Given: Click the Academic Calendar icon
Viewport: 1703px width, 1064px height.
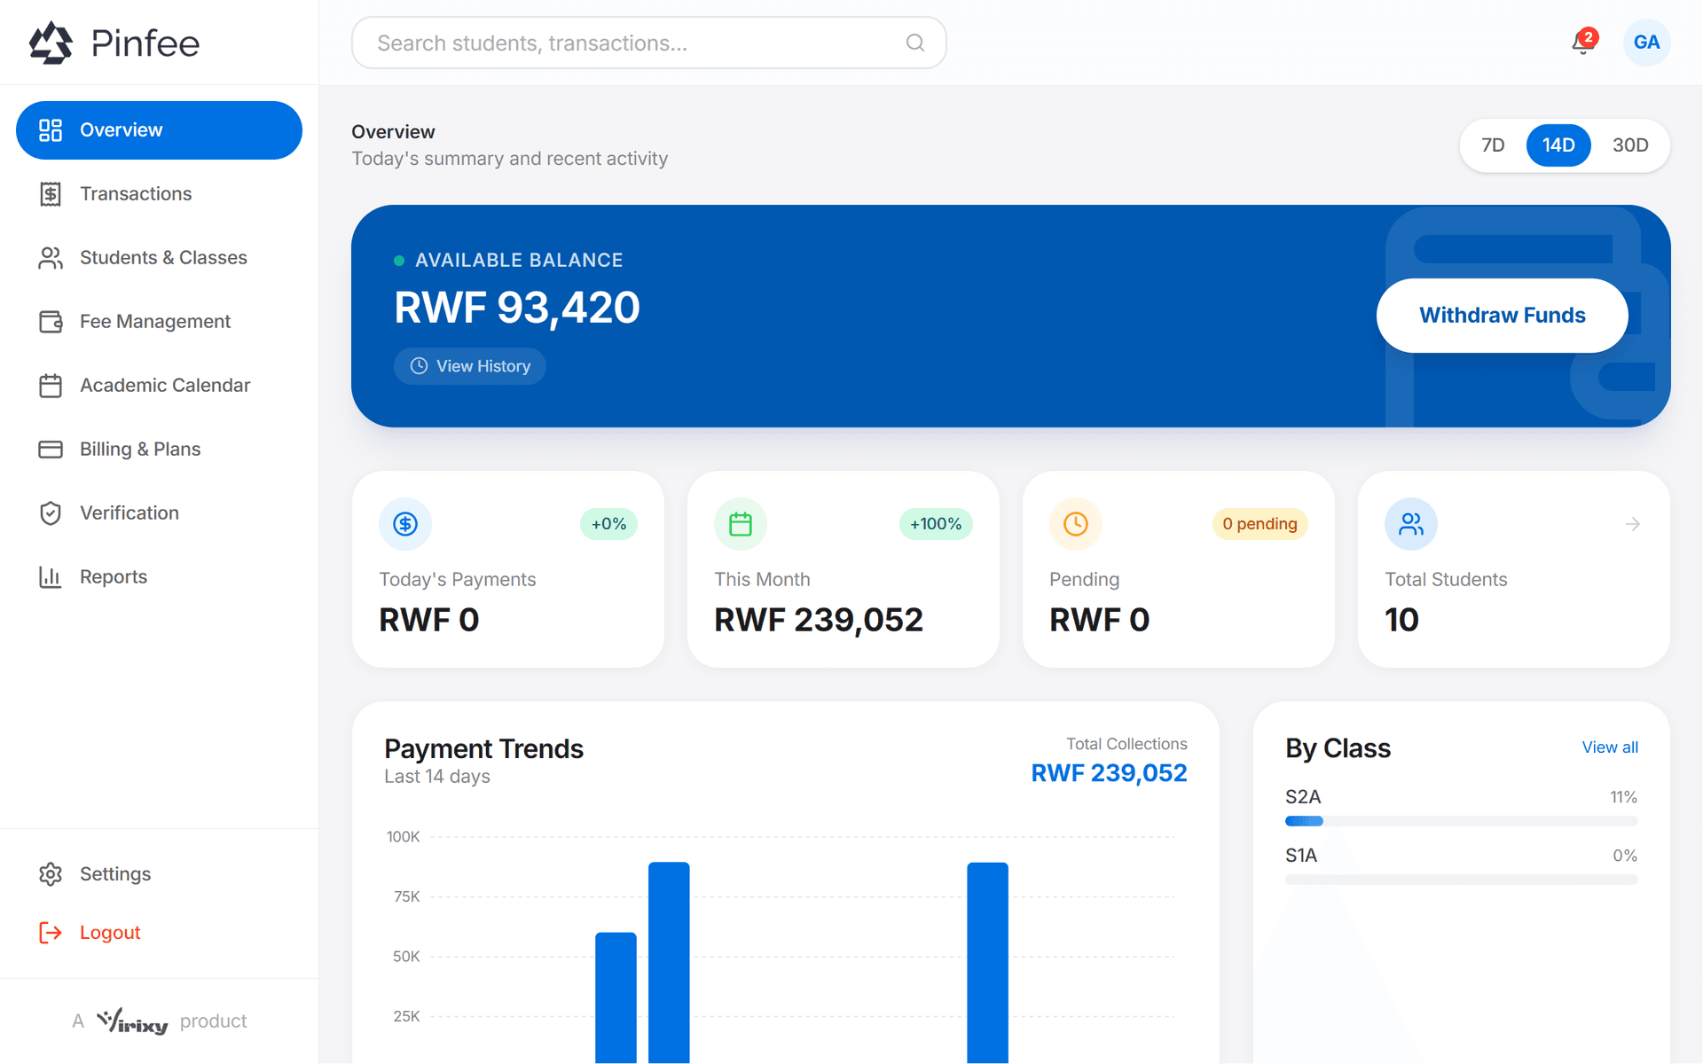Looking at the screenshot, I should pos(51,386).
